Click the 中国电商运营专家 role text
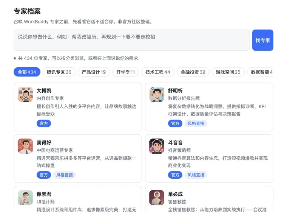Viewport: 287px width, 212px height. (x=55, y=150)
